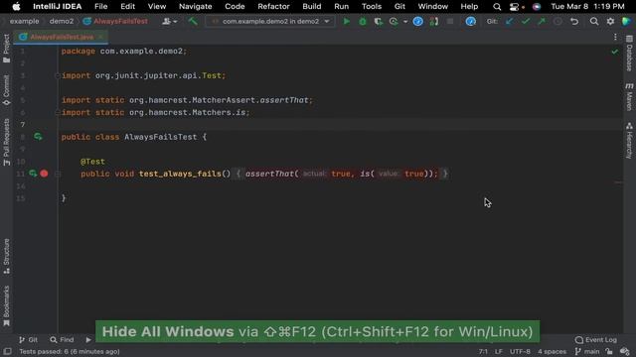The image size is (636, 357).
Task: Collapse the import block fold marker
Action: [x=58, y=75]
